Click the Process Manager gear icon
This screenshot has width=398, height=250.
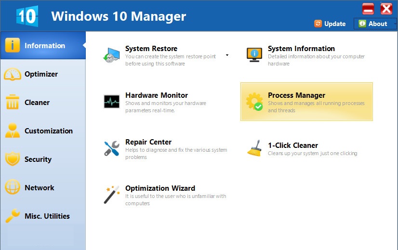tap(254, 102)
